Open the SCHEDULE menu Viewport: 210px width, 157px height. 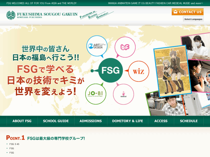pyautogui.click(x=189, y=121)
